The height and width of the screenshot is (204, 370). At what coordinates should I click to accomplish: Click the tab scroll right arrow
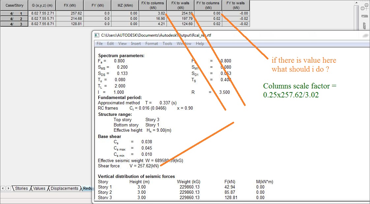pos(8,188)
